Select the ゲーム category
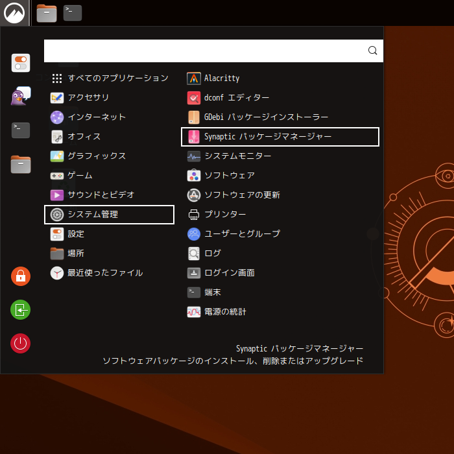This screenshot has width=454, height=454. pos(109,176)
